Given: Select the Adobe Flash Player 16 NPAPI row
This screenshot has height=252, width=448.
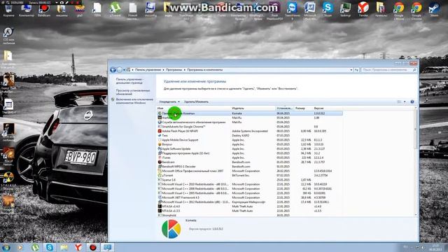Looking at the screenshot, I should coord(250,131).
